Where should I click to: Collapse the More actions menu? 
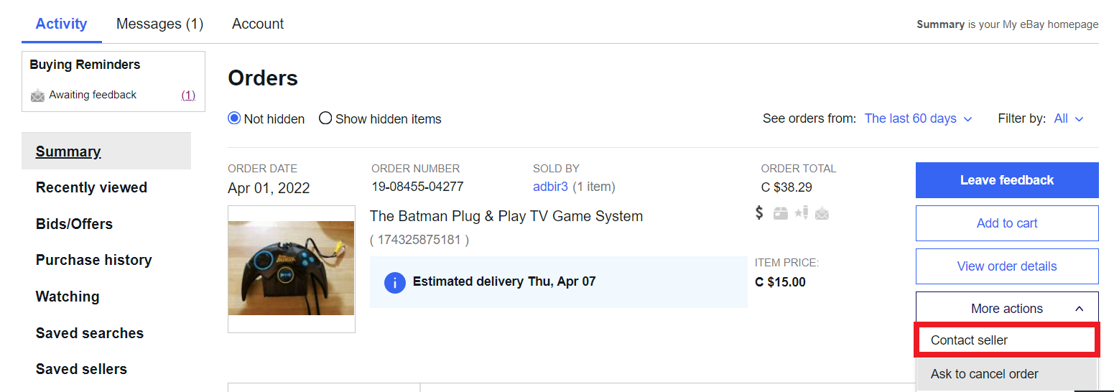point(1007,309)
